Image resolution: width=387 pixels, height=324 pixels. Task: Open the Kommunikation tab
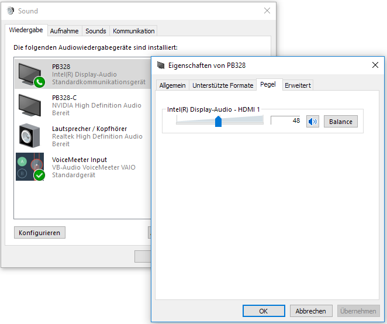point(134,31)
